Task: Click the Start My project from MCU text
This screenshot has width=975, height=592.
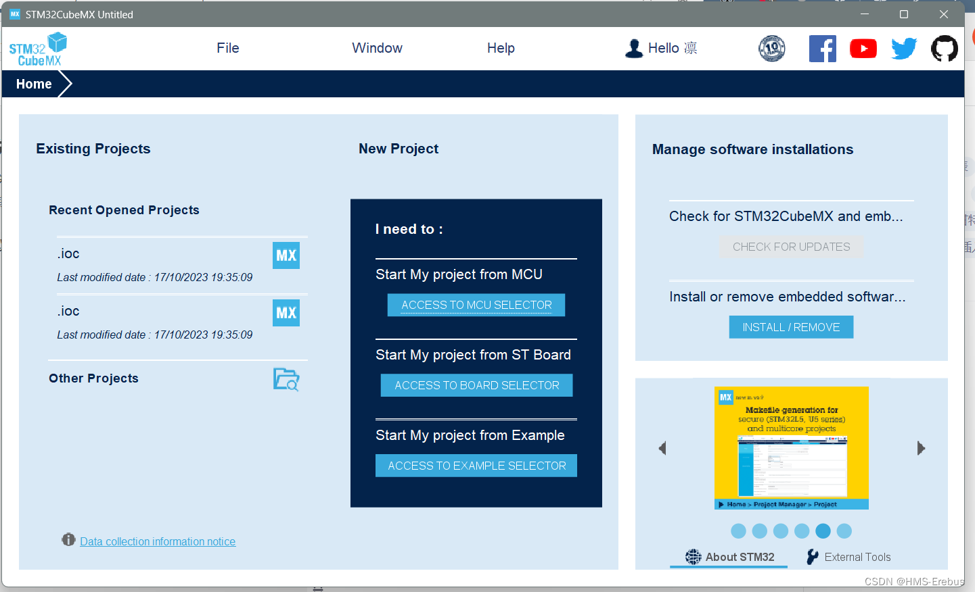Action: 459,274
